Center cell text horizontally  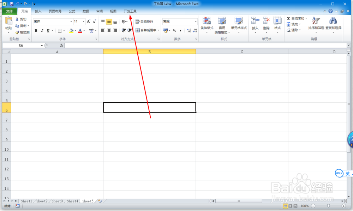(x=109, y=30)
